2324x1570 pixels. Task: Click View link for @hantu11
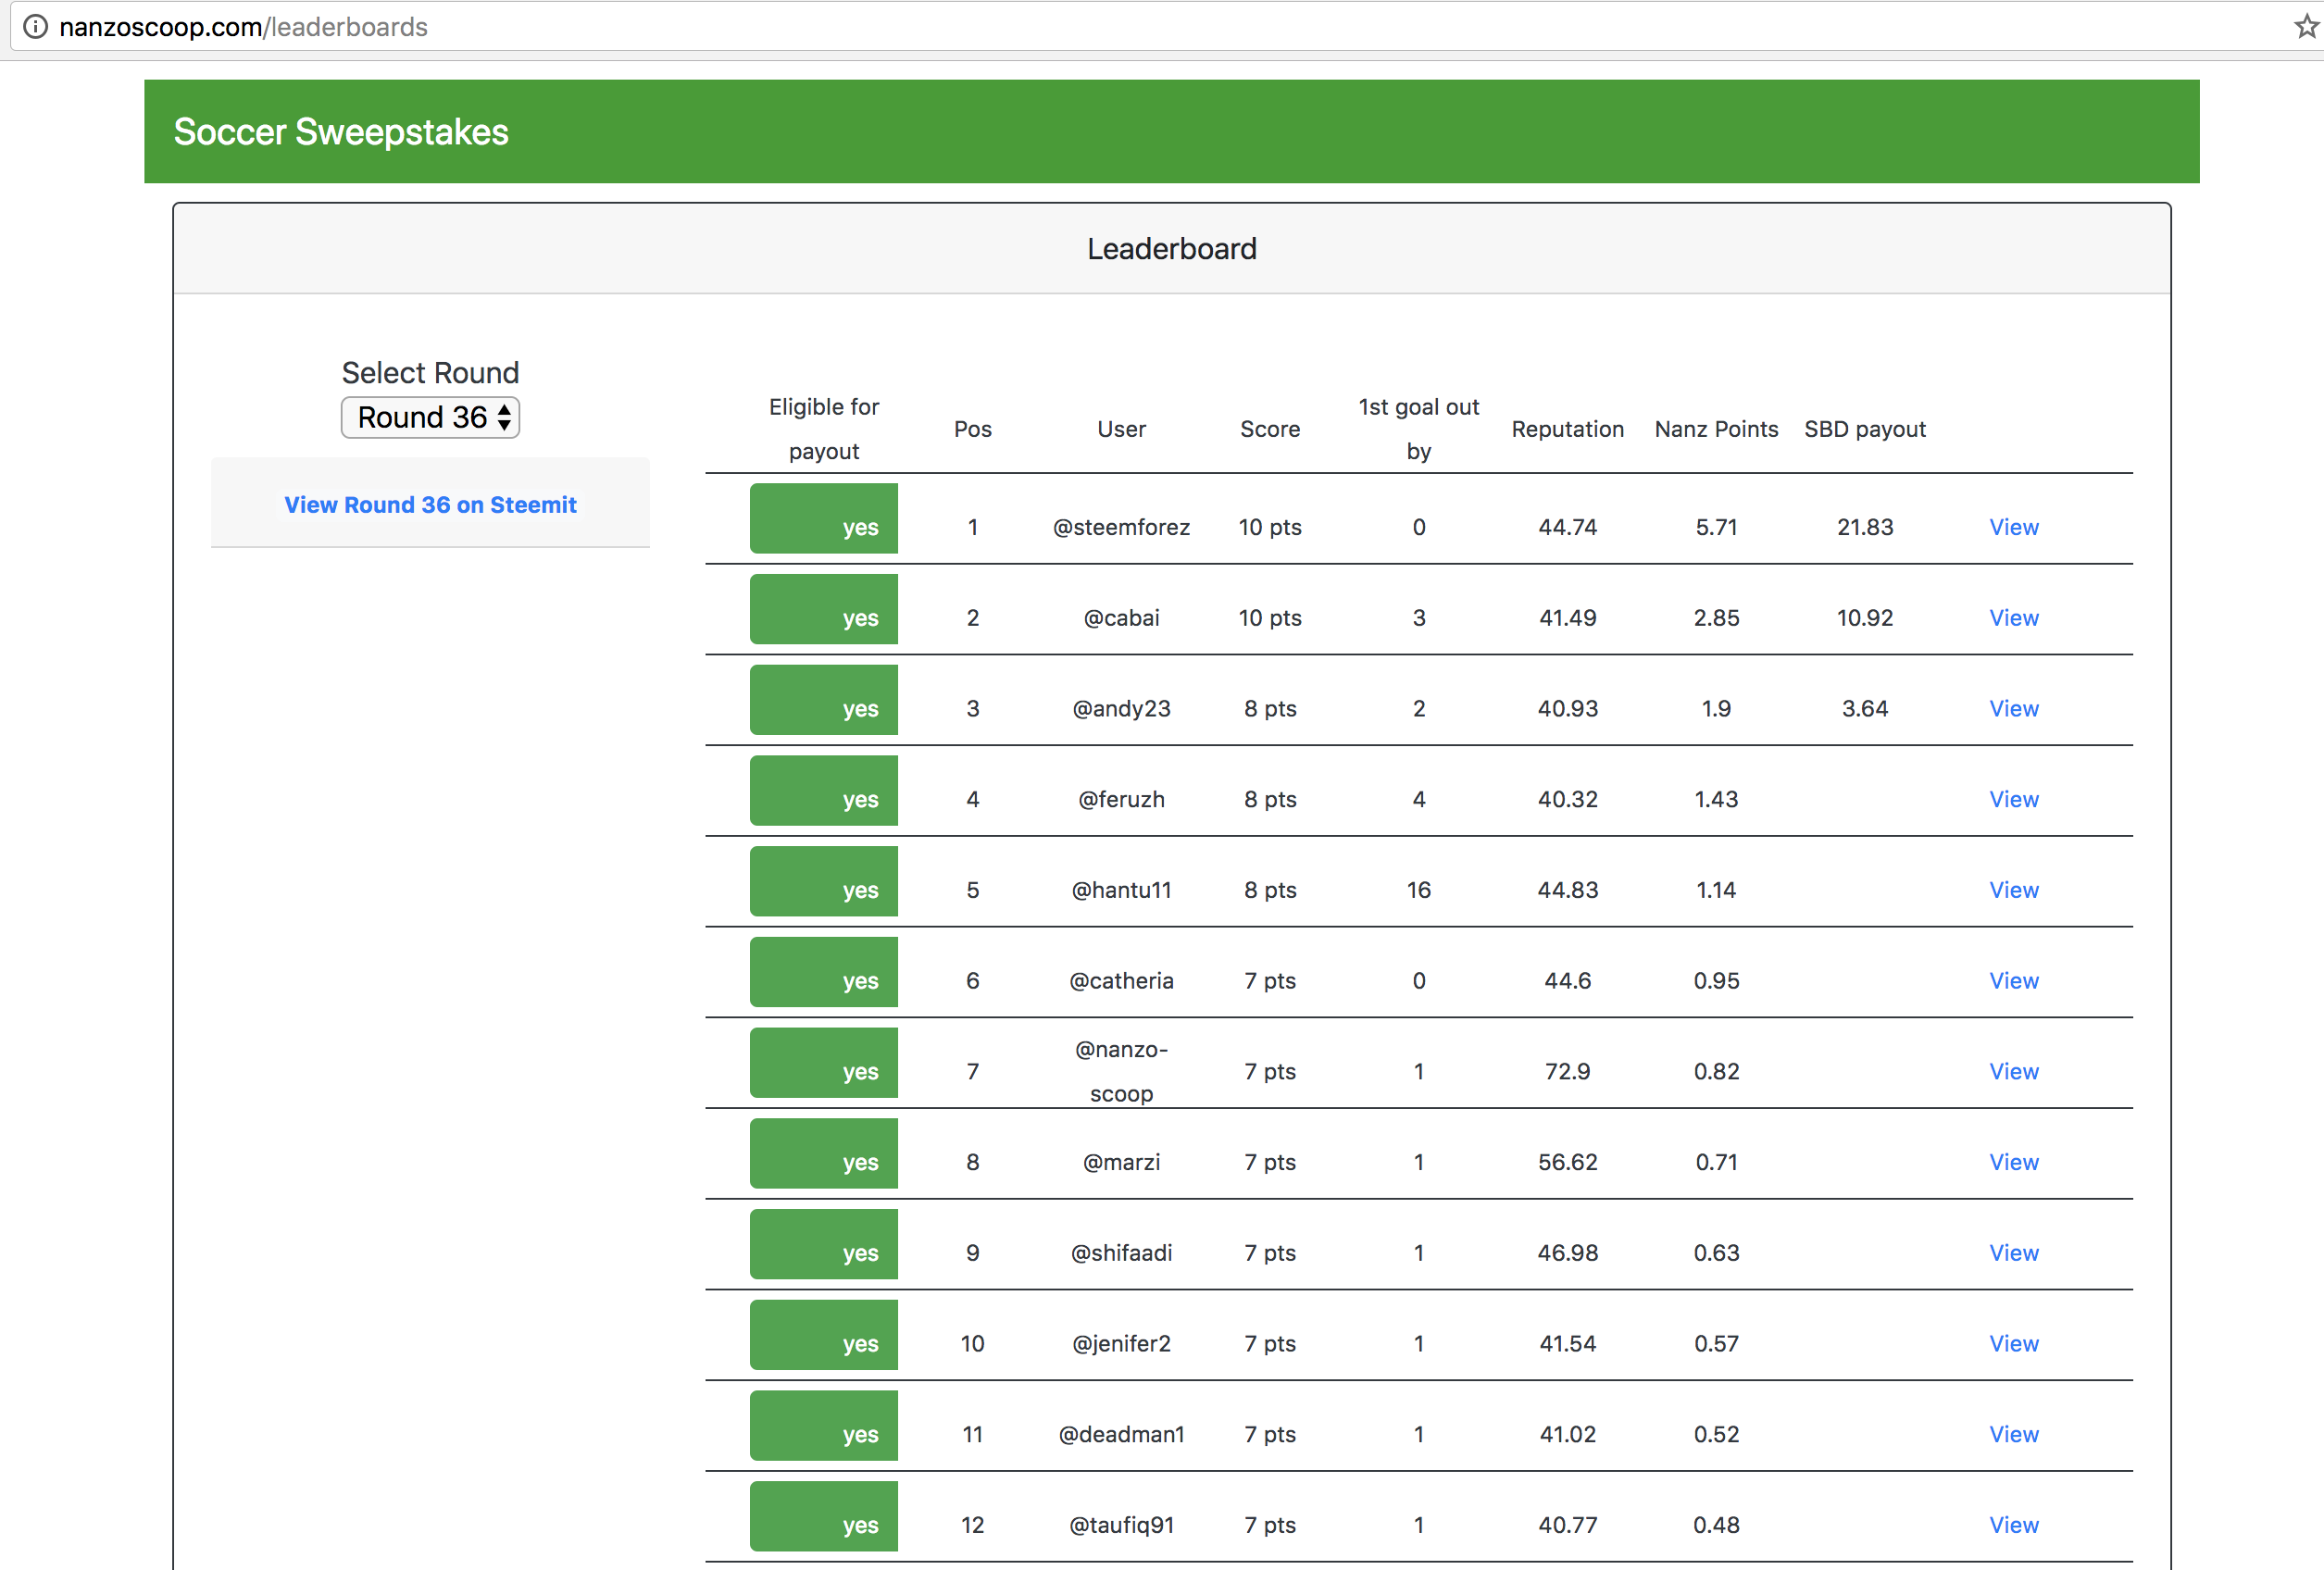[x=2013, y=890]
